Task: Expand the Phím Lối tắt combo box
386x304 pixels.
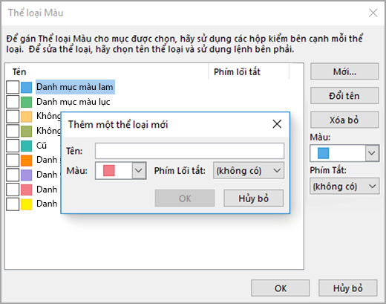Action: coord(249,170)
